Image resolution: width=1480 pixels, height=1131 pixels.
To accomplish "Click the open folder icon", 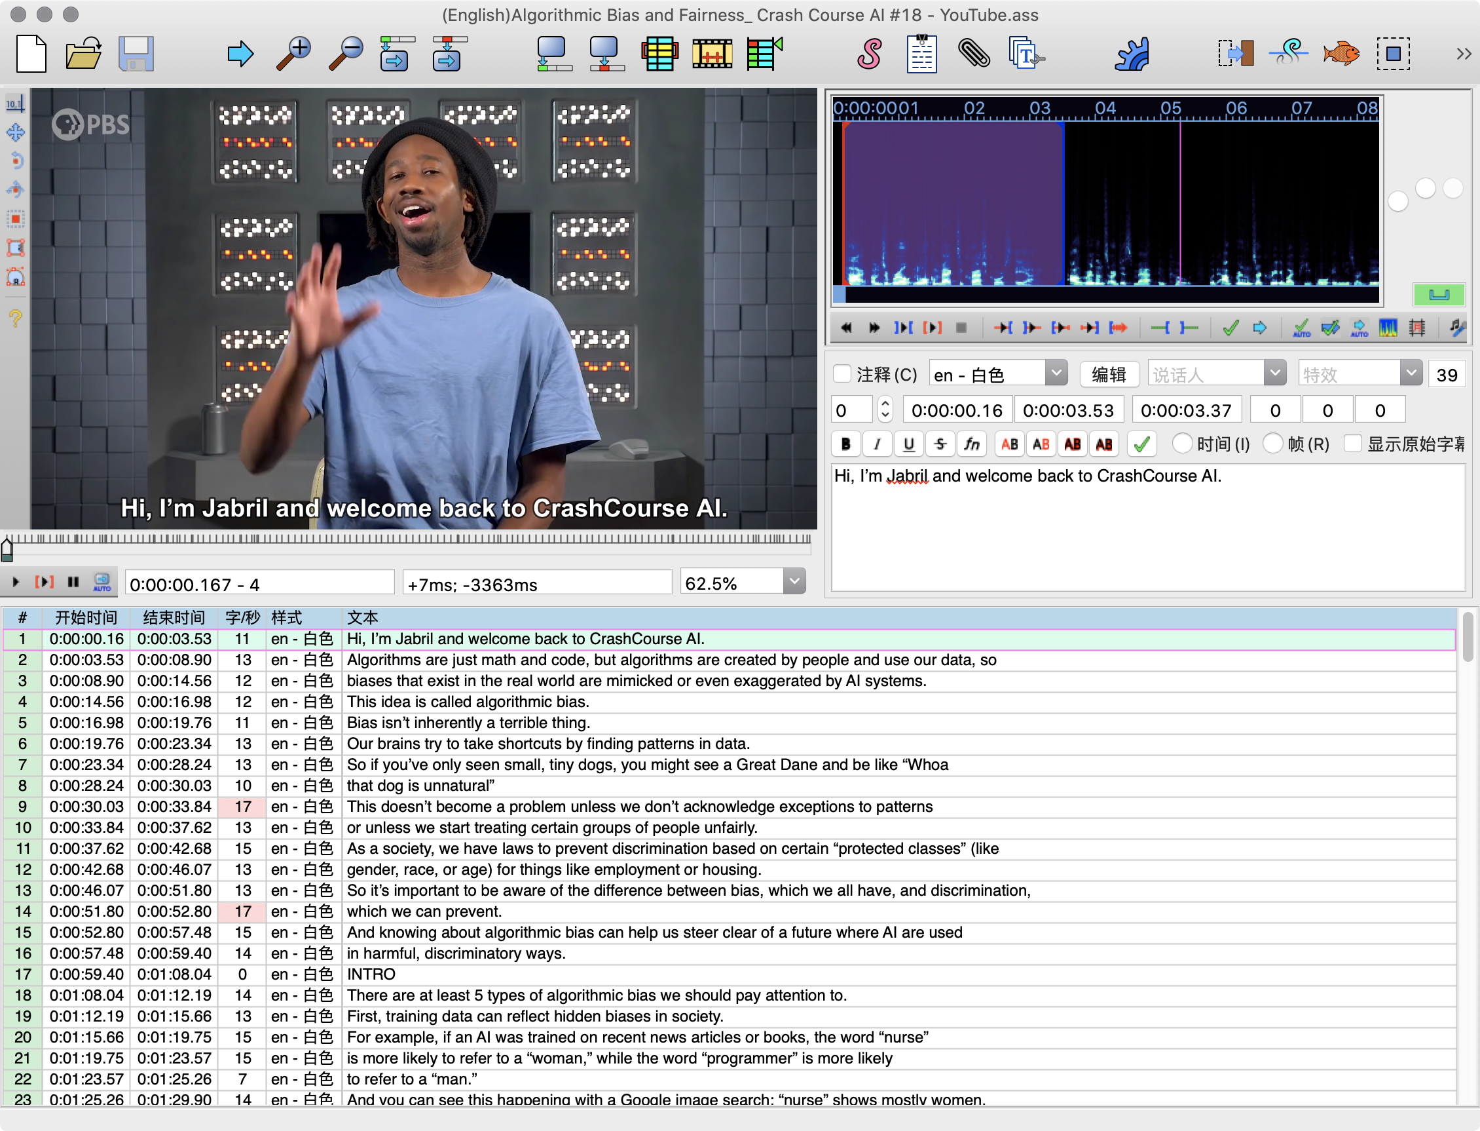I will [x=83, y=54].
